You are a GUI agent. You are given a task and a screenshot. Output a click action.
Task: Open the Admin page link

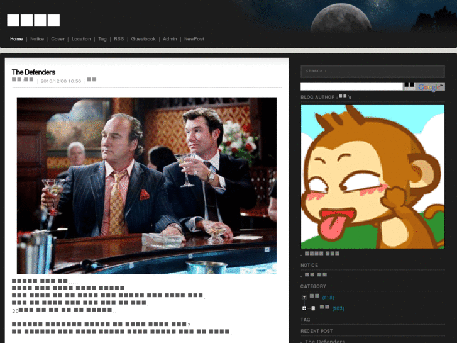tap(170, 39)
